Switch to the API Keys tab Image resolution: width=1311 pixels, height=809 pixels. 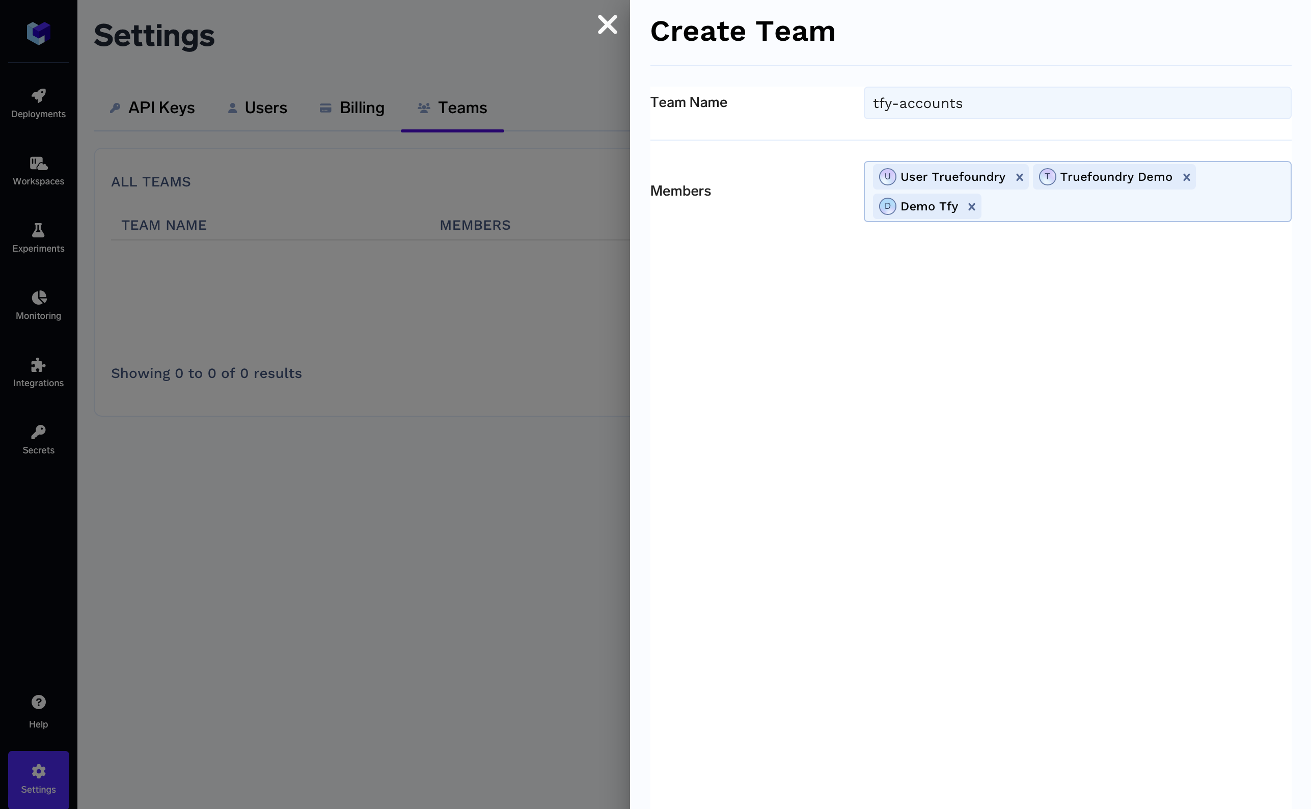pos(152,107)
